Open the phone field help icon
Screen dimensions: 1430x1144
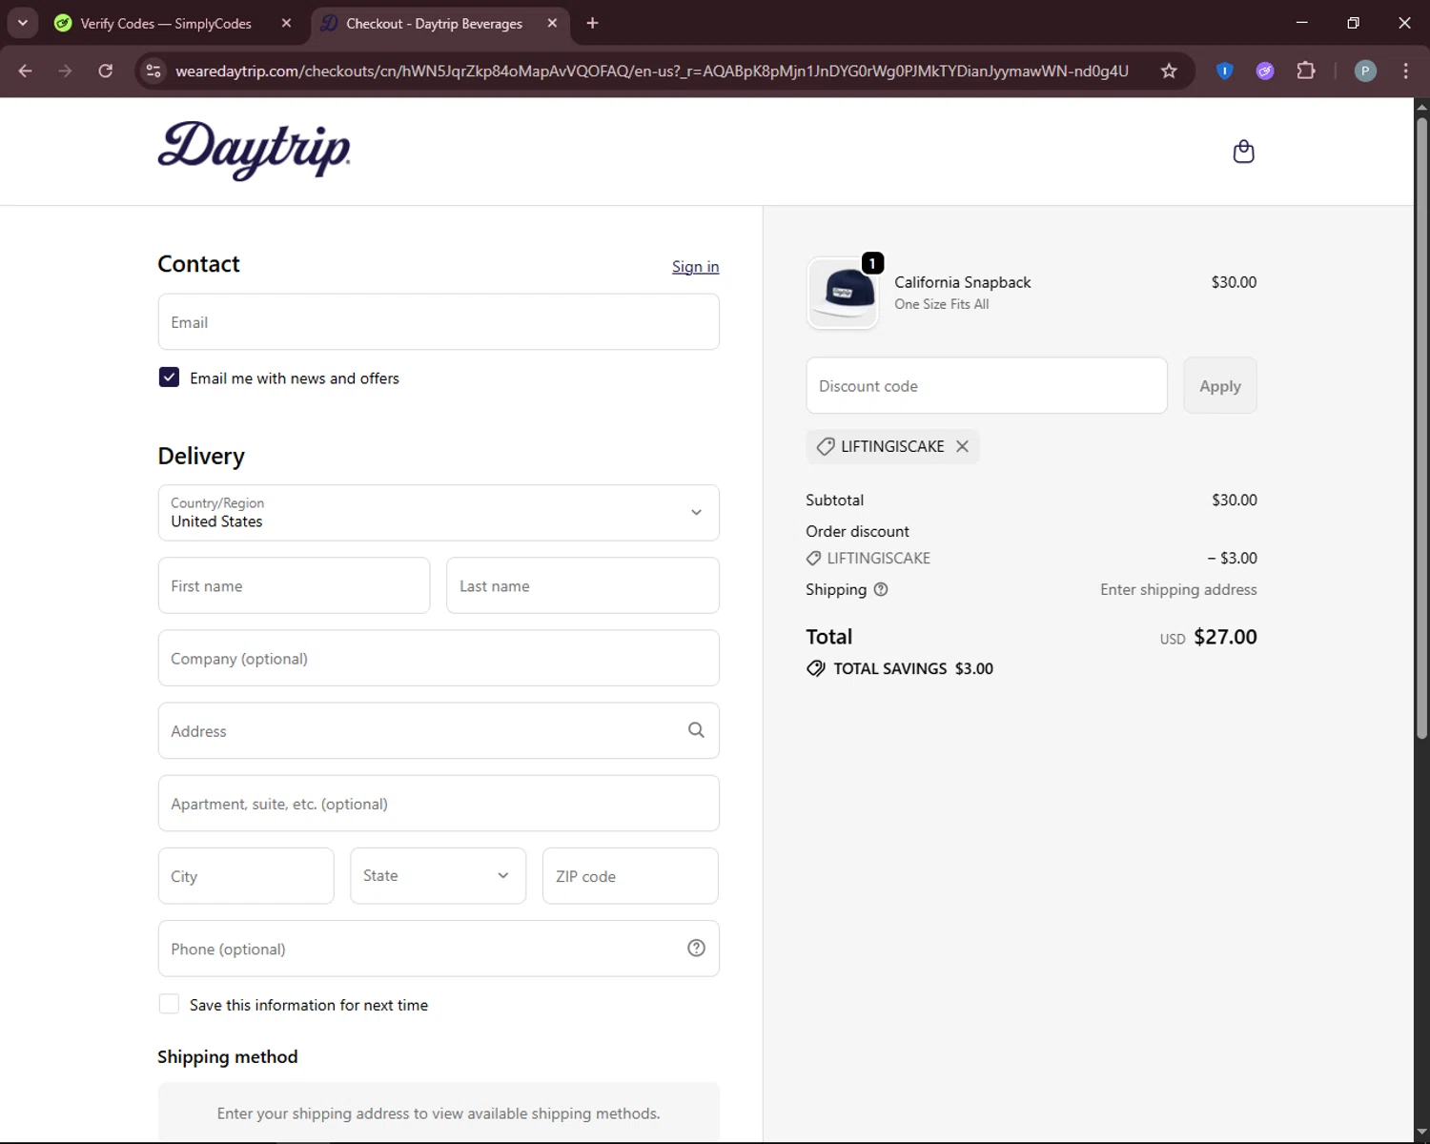(696, 948)
